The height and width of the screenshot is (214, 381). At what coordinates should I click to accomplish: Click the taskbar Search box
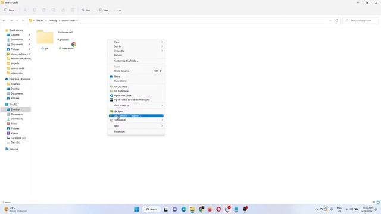[x=151, y=209]
